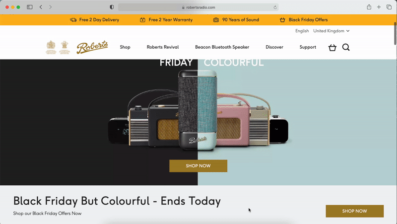Open the shopping basket icon
Image resolution: width=397 pixels, height=224 pixels.
tap(332, 47)
